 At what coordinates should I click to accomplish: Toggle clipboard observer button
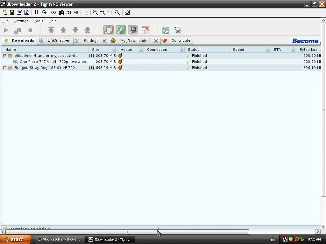109,30
